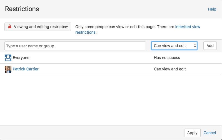222x140 pixels.
Task: Click Patrick Cartier's Can view and edit status
Action: (170, 69)
